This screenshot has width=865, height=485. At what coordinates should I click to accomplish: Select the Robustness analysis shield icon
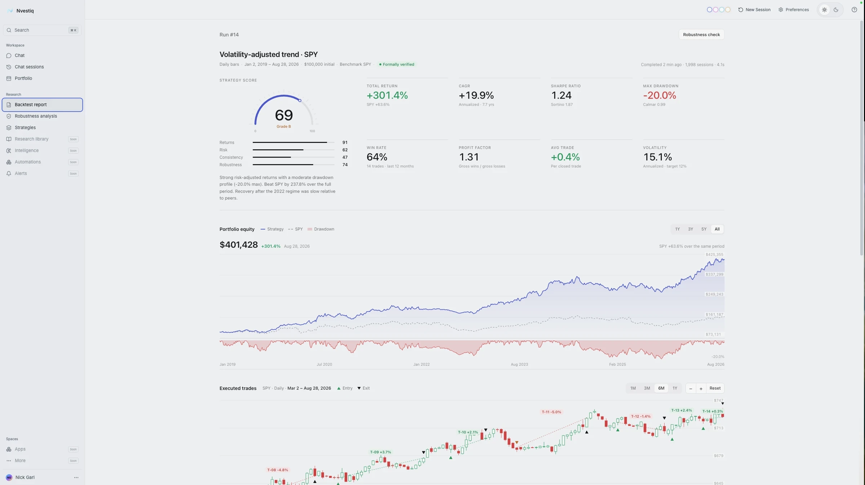click(x=9, y=116)
